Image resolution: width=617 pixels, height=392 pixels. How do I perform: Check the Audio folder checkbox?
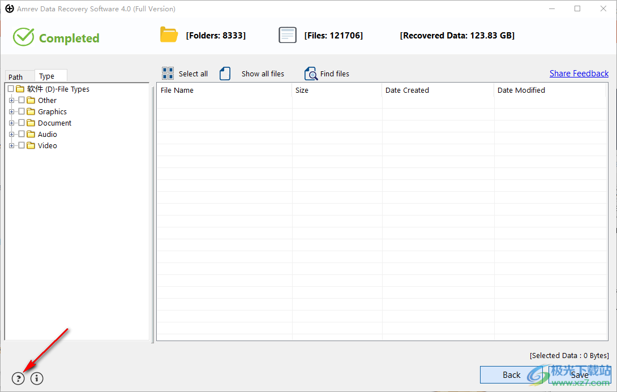pyautogui.click(x=22, y=134)
